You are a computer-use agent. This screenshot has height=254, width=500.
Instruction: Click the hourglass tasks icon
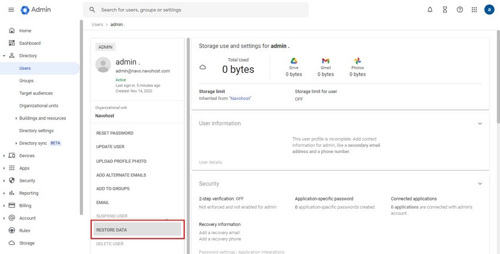[445, 10]
